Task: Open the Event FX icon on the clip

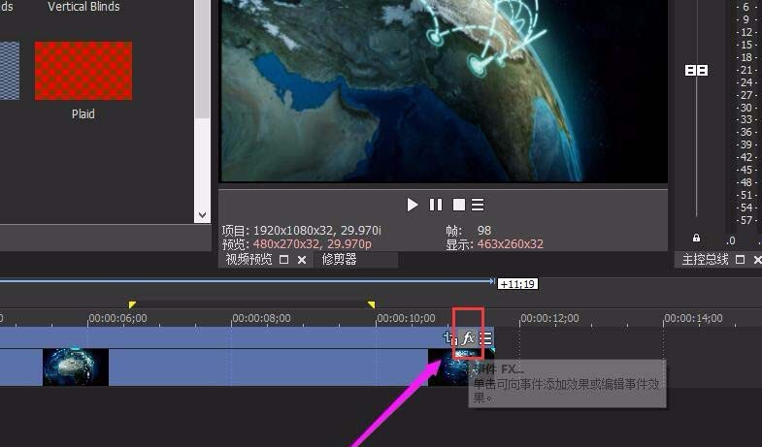Action: (x=468, y=337)
